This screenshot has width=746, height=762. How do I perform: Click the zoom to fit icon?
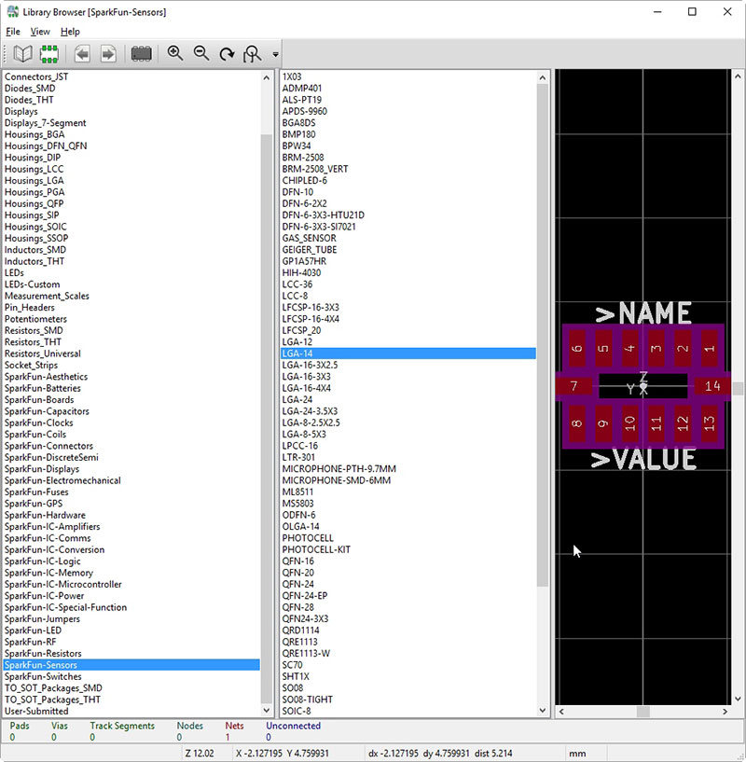click(x=252, y=54)
